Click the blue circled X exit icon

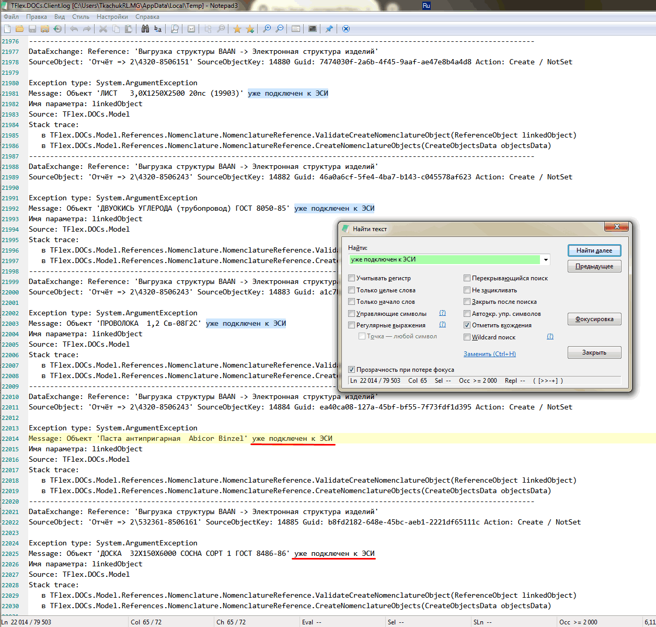pos(346,29)
